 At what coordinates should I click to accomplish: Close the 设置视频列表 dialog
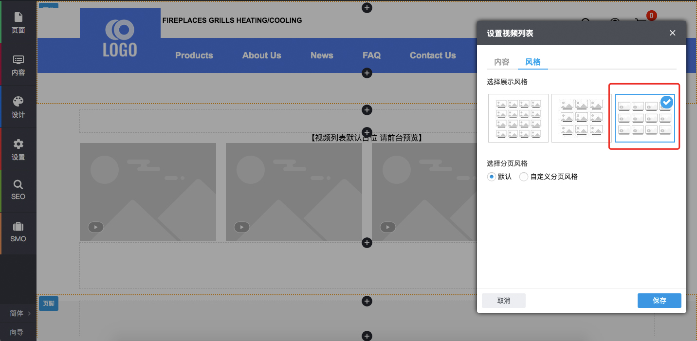[x=672, y=33]
